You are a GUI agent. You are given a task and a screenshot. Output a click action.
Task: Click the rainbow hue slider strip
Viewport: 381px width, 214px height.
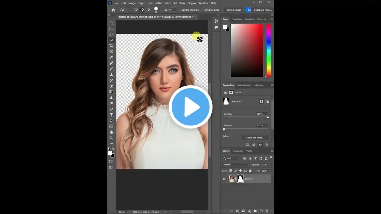pyautogui.click(x=268, y=50)
